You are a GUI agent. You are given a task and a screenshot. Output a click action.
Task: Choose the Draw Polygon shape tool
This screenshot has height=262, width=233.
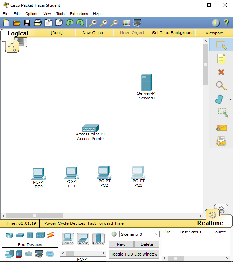point(219,99)
